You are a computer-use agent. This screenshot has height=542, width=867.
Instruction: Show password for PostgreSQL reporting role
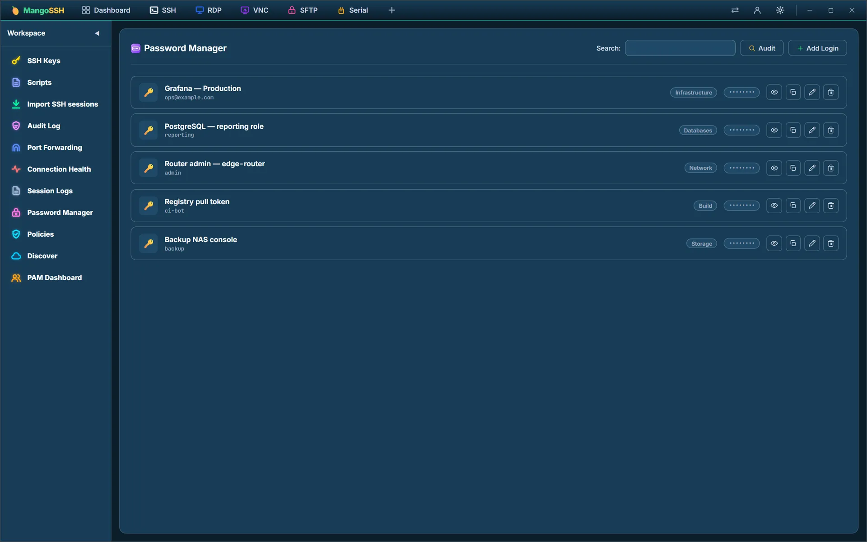[774, 130]
